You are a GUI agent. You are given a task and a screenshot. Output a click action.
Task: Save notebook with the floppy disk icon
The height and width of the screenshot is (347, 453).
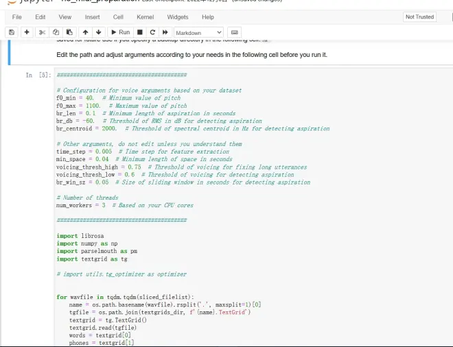12,32
